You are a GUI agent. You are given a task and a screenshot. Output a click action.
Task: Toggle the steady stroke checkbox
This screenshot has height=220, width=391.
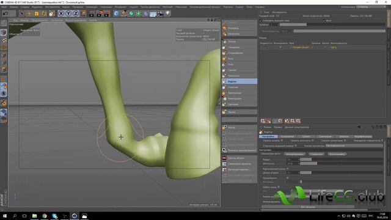point(288,169)
